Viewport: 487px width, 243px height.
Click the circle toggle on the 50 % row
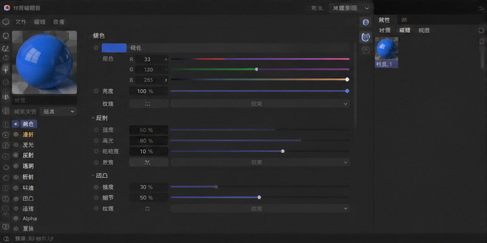coord(96,198)
